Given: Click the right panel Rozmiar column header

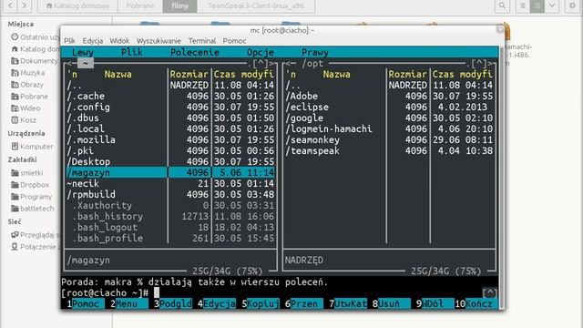Looking at the screenshot, I should [x=407, y=75].
